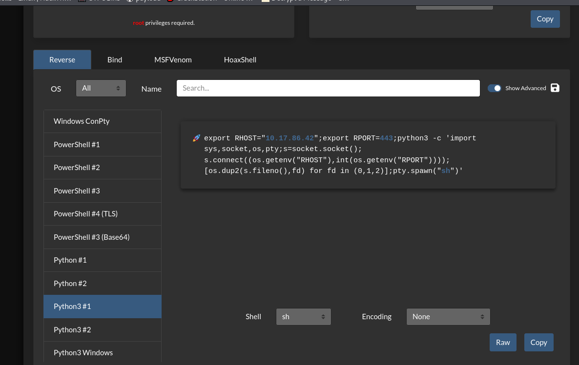
Task: Click the floppy disk save icon
Action: [x=555, y=88]
